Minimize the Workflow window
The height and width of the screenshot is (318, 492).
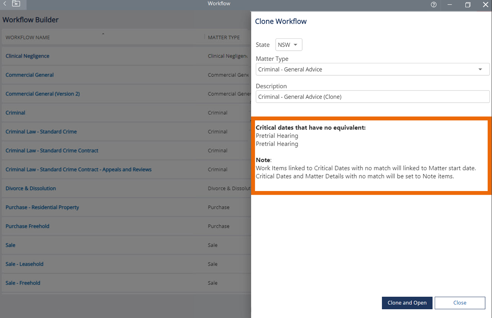click(x=450, y=5)
